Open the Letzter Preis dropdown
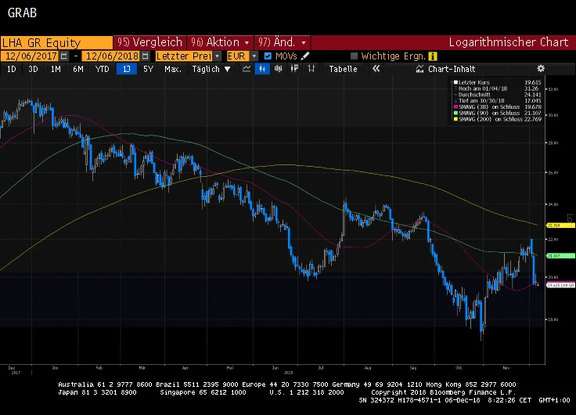 pyautogui.click(x=188, y=56)
